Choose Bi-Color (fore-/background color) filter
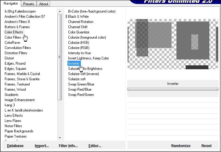This screenshot has width=221, height=152. point(92,11)
